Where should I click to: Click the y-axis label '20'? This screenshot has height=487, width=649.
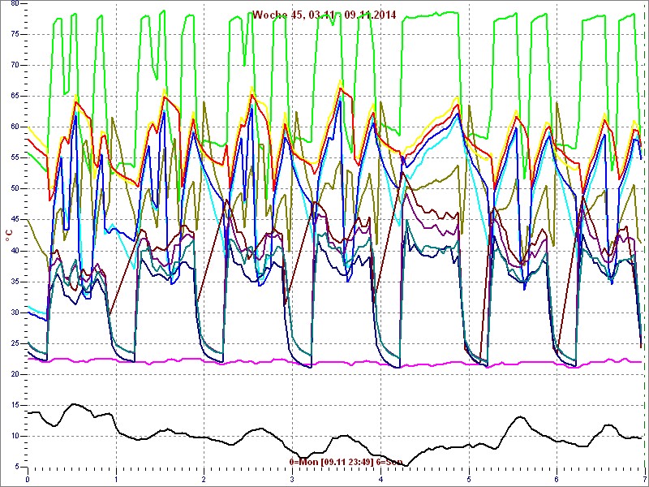coord(14,374)
